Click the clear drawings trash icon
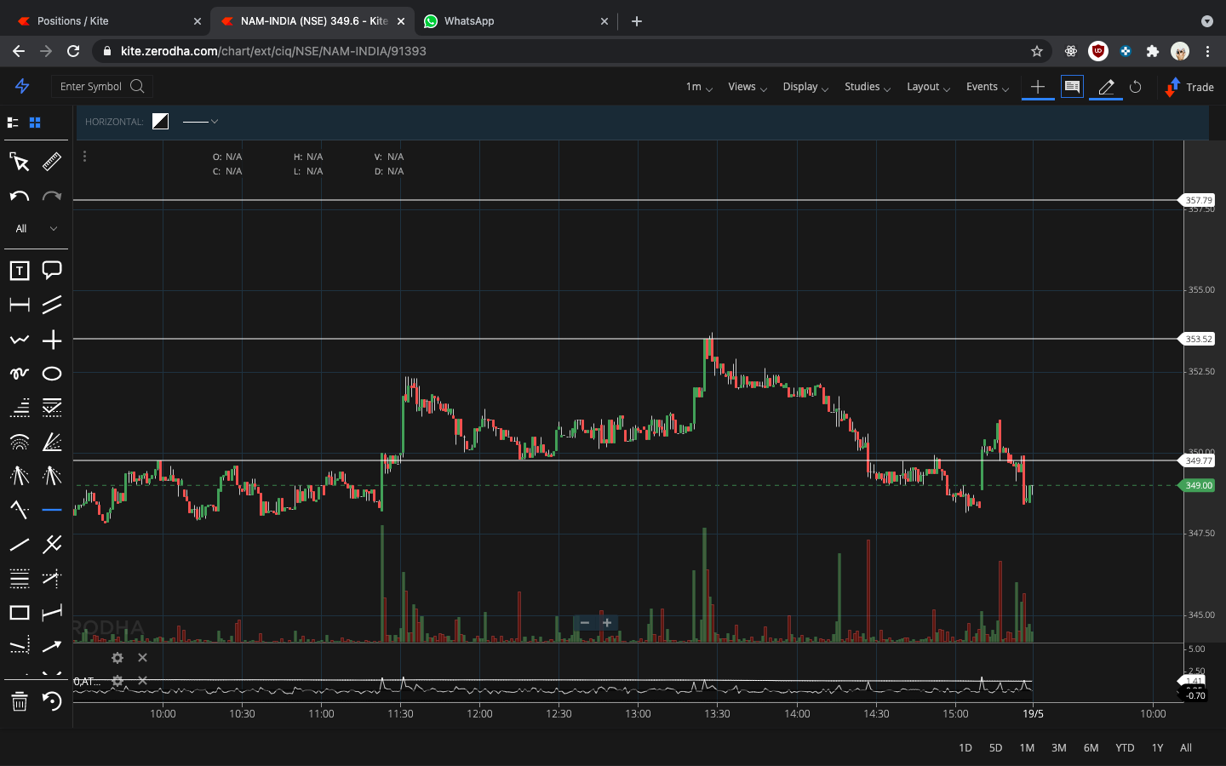Screen dimensions: 1226x766 tap(19, 702)
